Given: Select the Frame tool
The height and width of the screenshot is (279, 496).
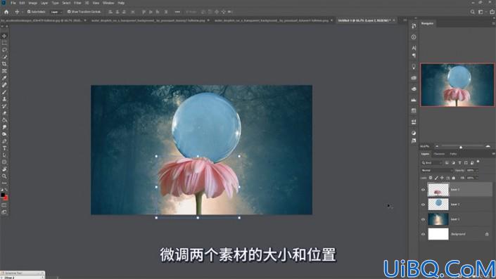Looking at the screenshot, I should [x=4, y=71].
